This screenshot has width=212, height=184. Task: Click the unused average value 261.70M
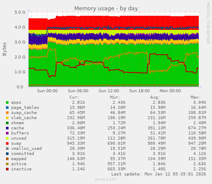[x=157, y=138]
